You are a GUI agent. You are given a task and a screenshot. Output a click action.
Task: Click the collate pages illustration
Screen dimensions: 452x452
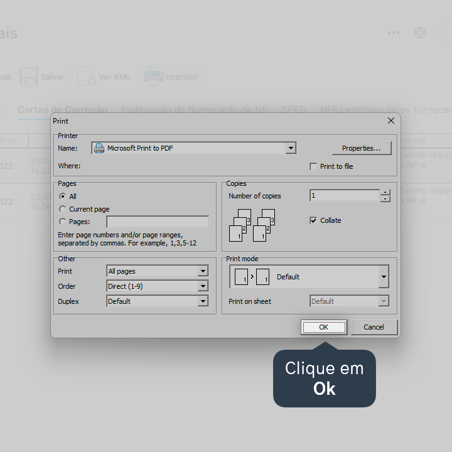point(252,225)
